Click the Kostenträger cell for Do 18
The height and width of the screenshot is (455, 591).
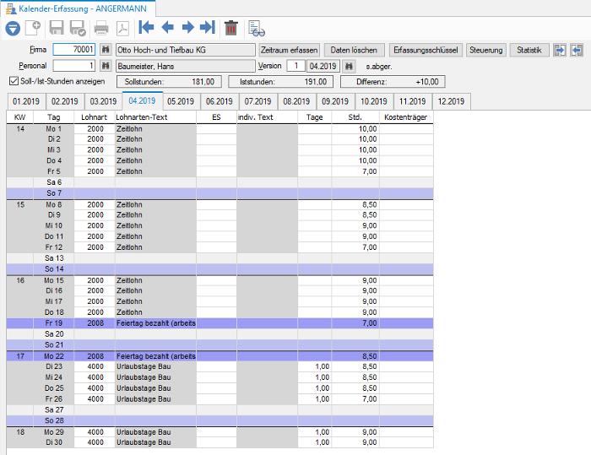tap(406, 312)
